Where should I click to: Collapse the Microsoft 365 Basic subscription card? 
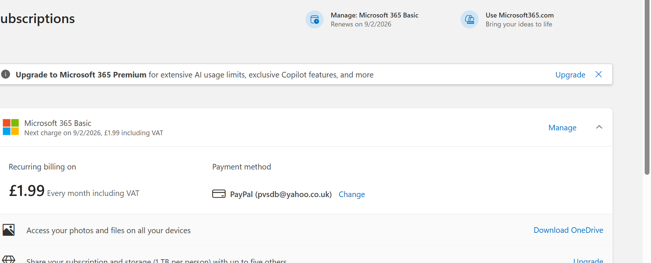[x=599, y=127]
